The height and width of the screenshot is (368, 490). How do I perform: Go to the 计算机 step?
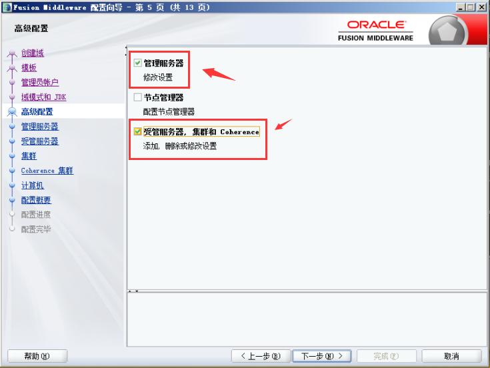32,185
